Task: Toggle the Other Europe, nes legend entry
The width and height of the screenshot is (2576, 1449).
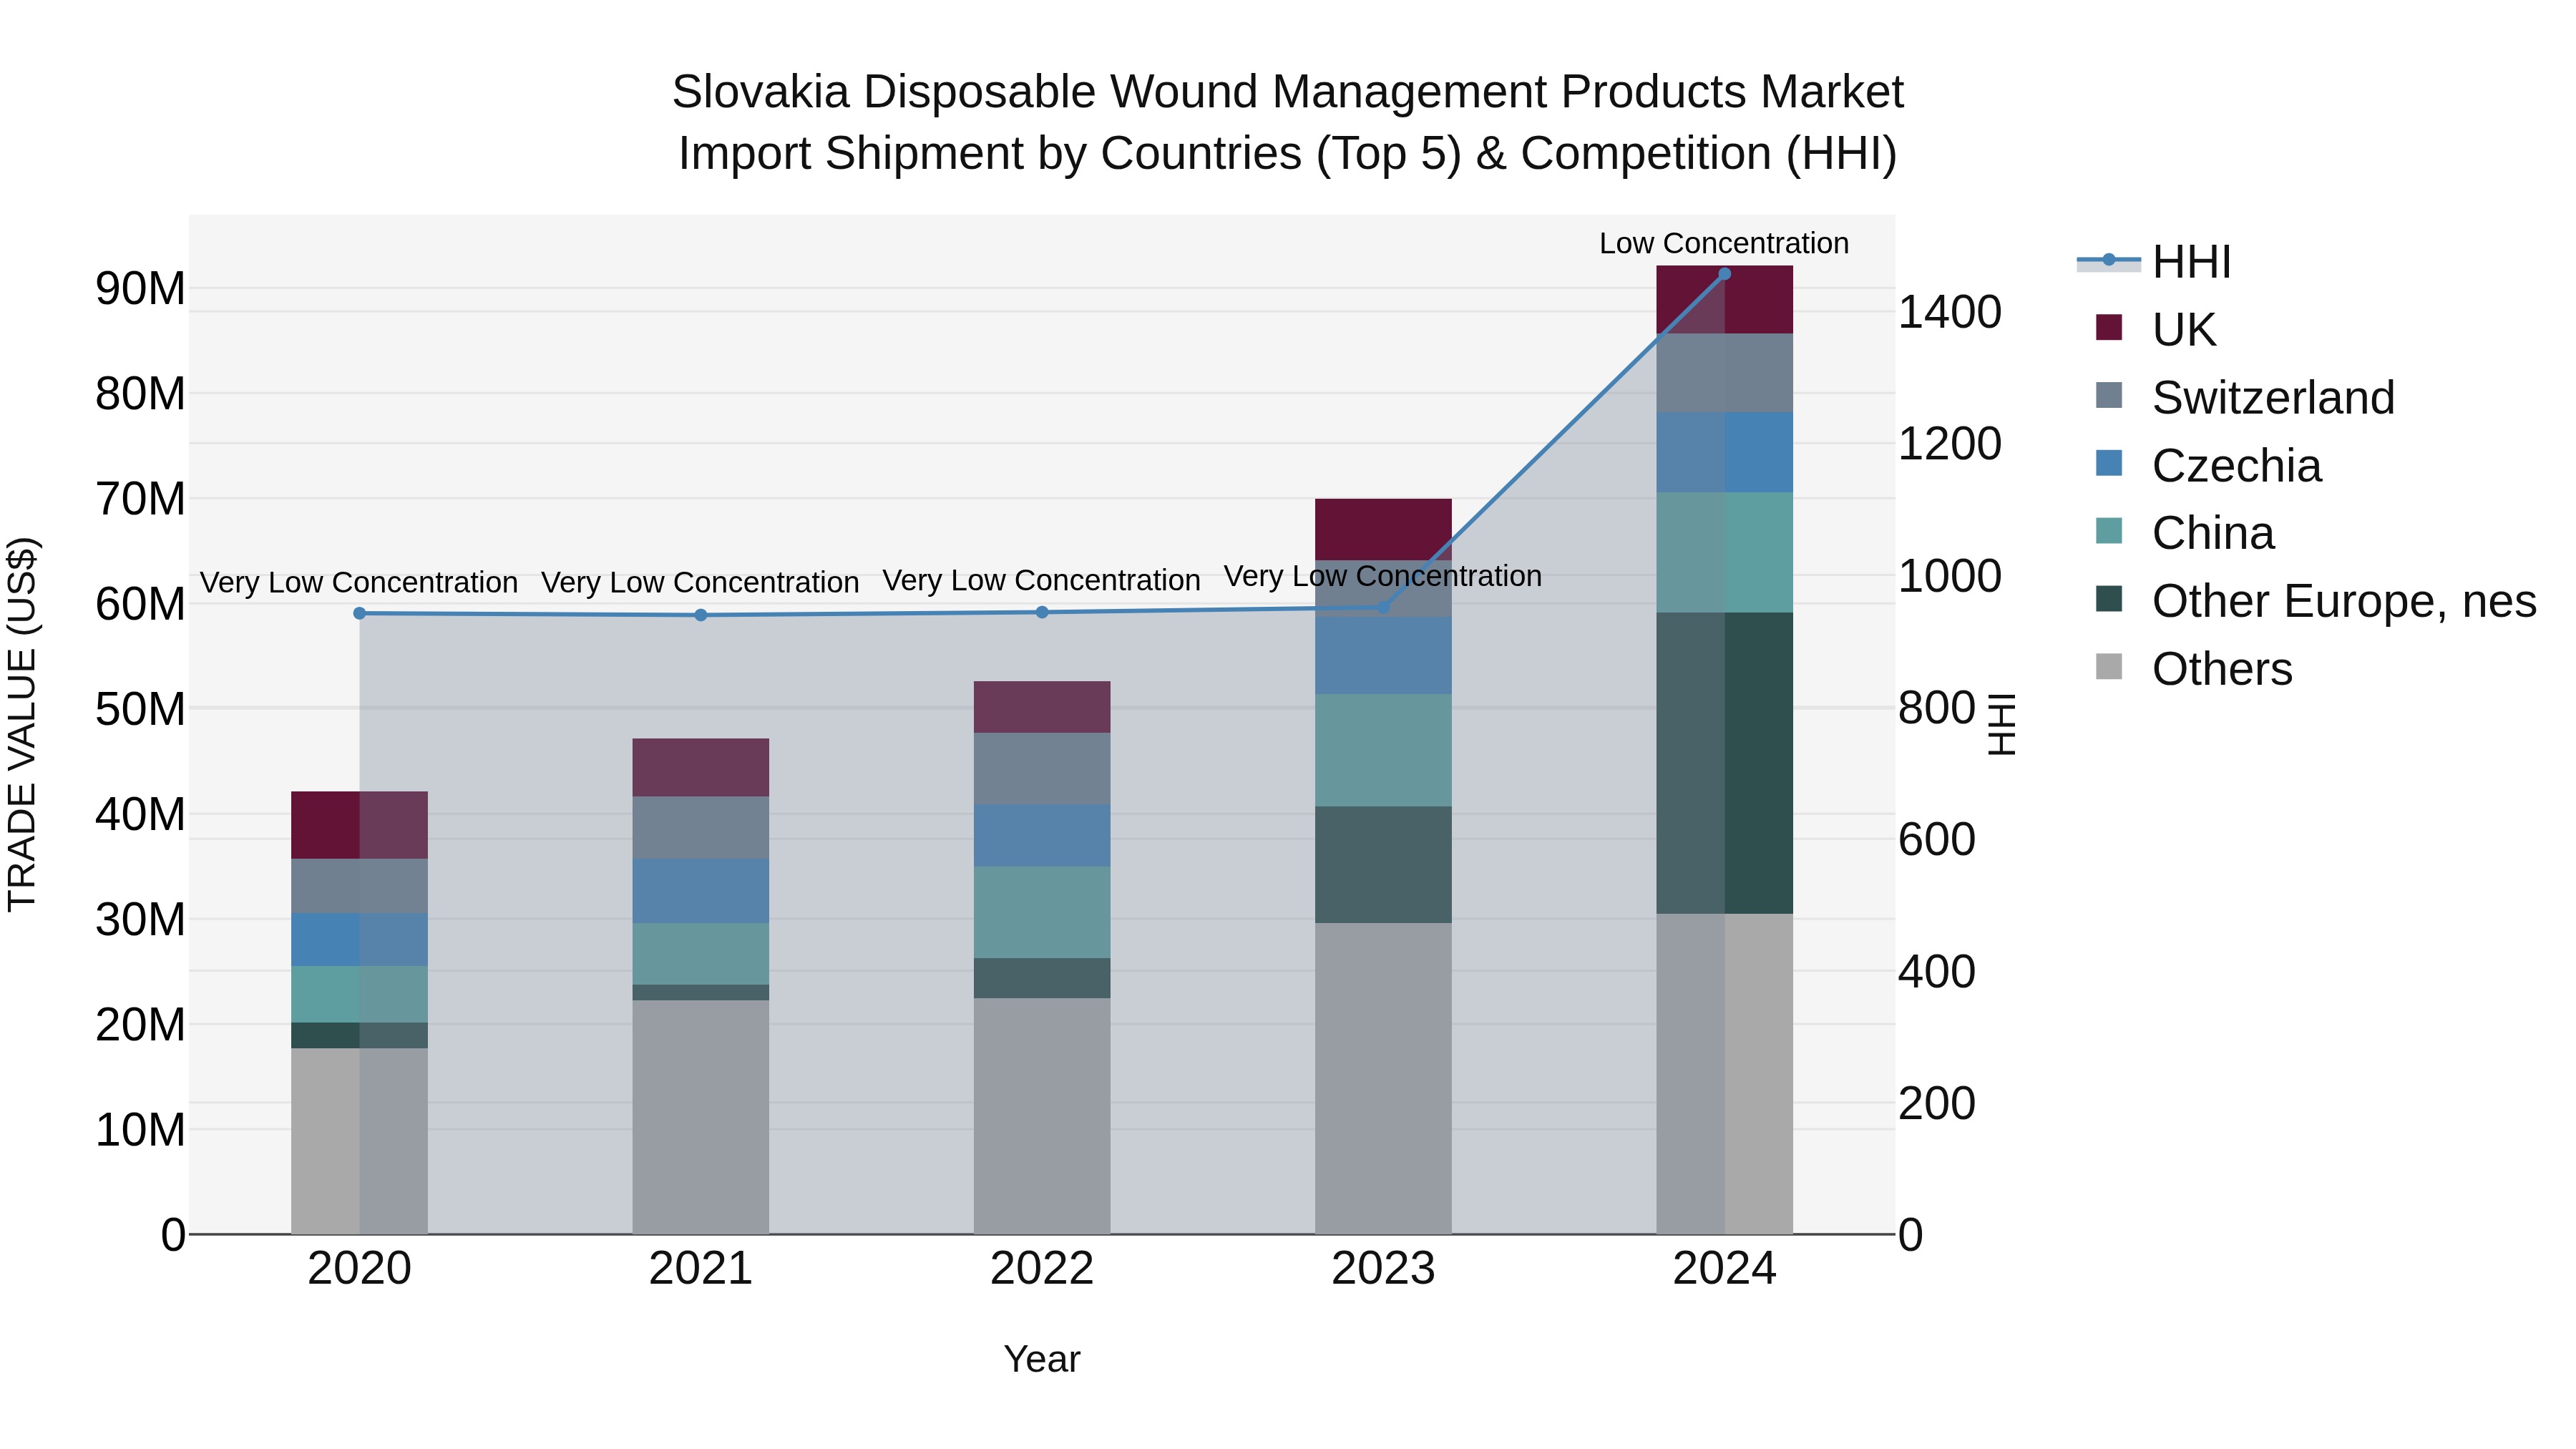Action: pyautogui.click(x=2316, y=601)
